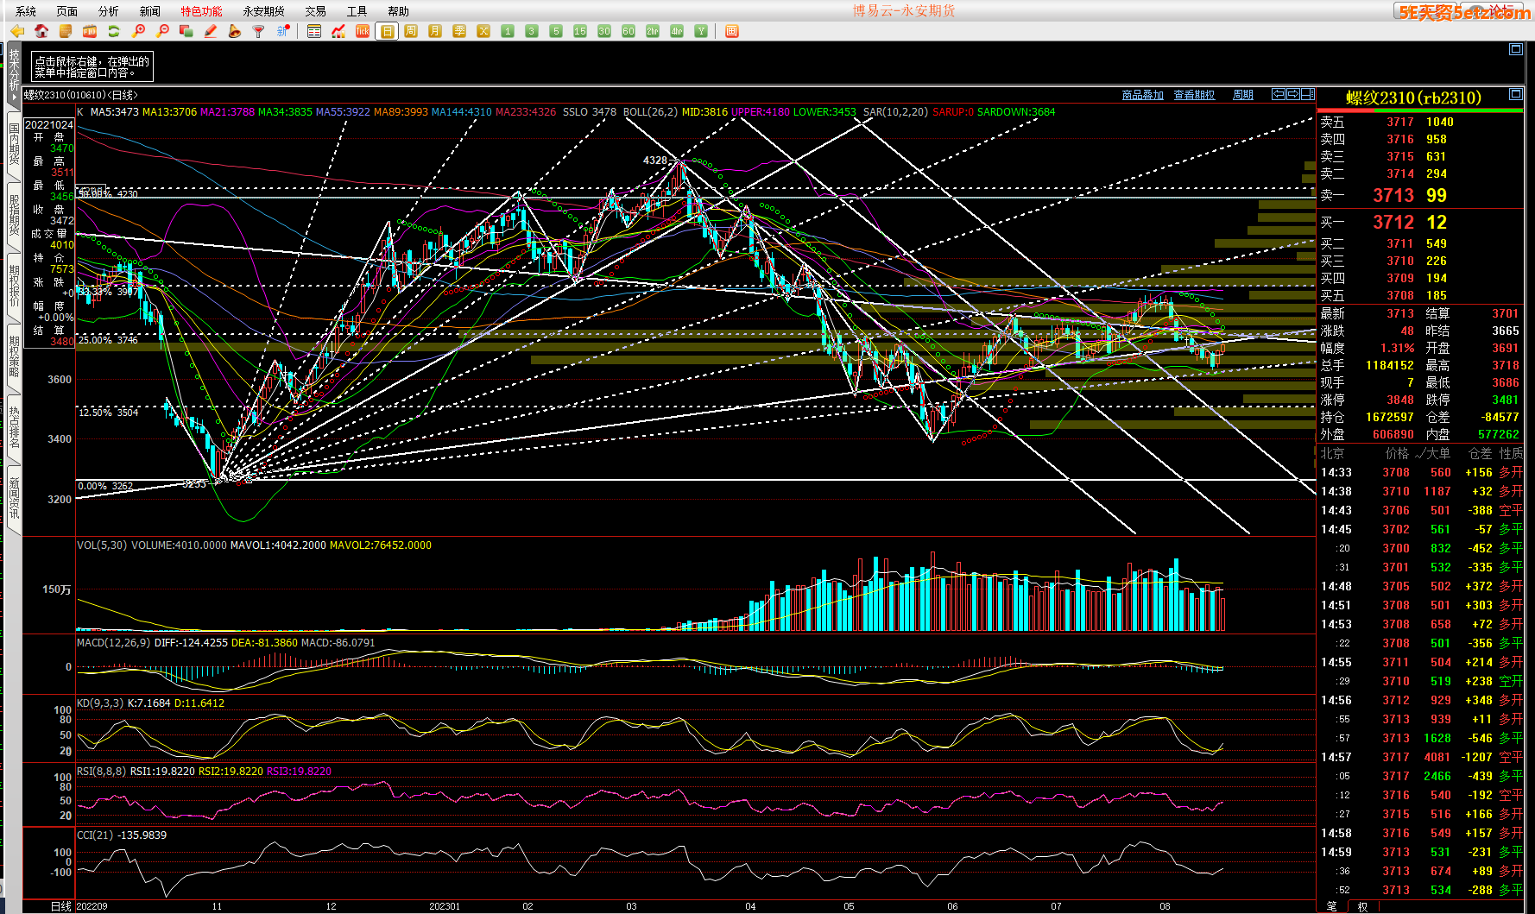Image resolution: width=1535 pixels, height=914 pixels.
Task: Maximize the rb2310 quote panel
Action: click(1515, 94)
